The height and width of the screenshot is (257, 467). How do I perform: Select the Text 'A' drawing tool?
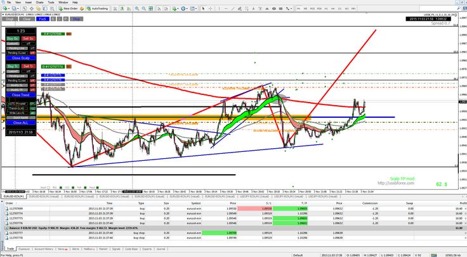(x=253, y=9)
